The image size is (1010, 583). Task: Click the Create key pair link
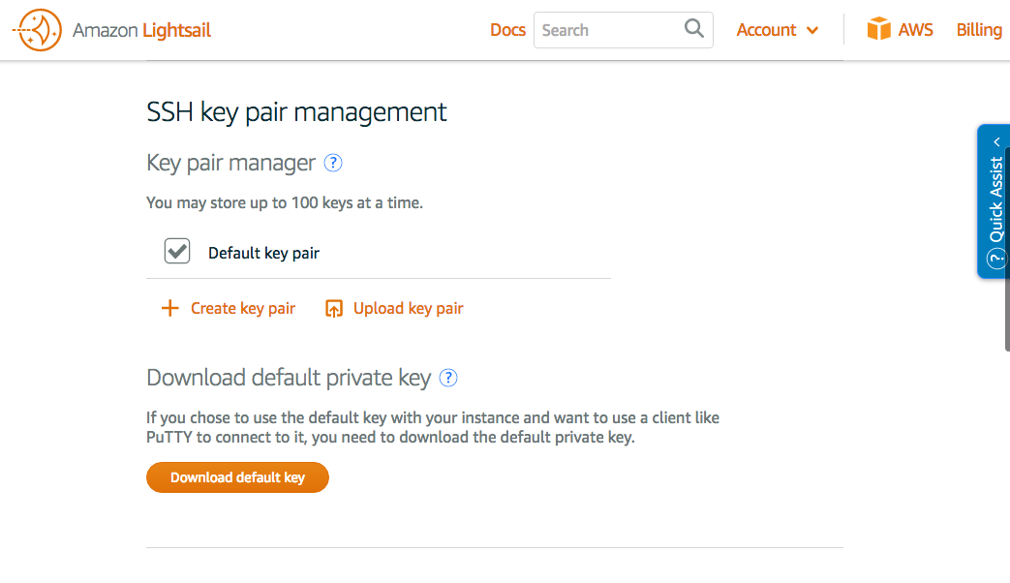(x=243, y=308)
